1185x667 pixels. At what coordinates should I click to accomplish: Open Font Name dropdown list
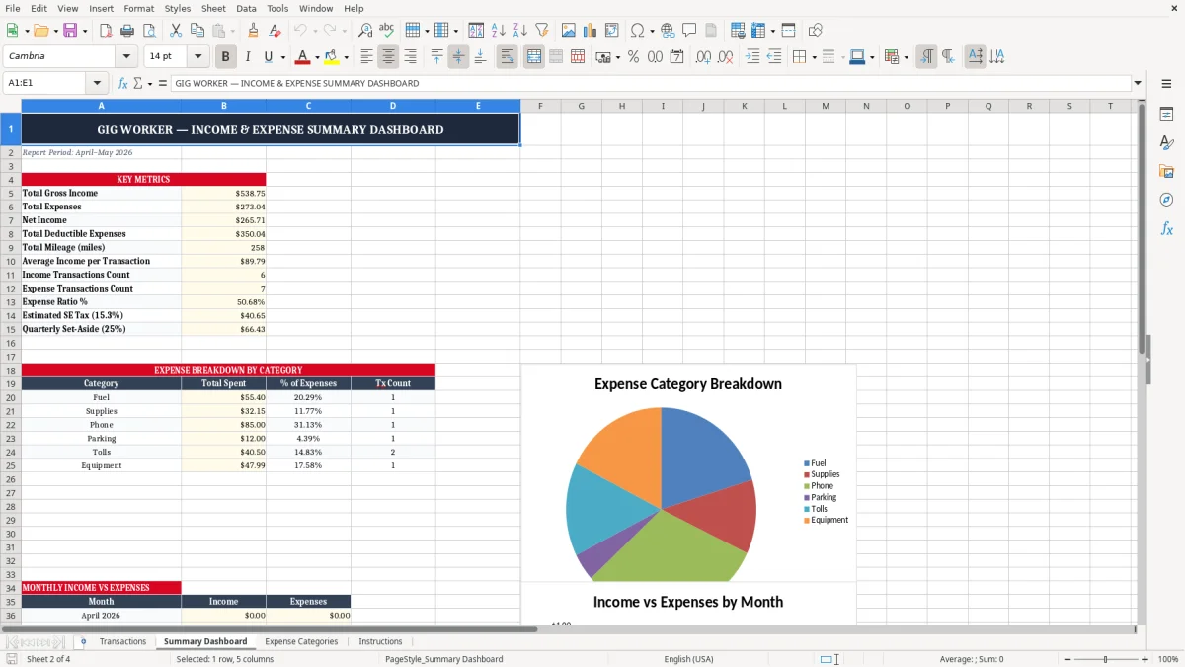pos(126,57)
